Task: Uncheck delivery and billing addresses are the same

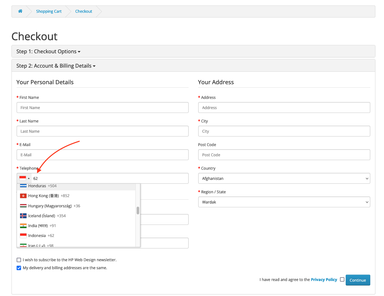Action: (x=19, y=268)
